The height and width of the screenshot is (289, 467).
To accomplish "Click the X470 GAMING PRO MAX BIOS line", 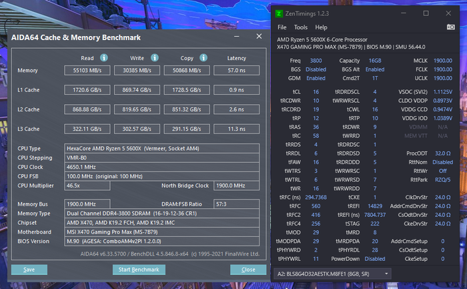I will [x=351, y=47].
